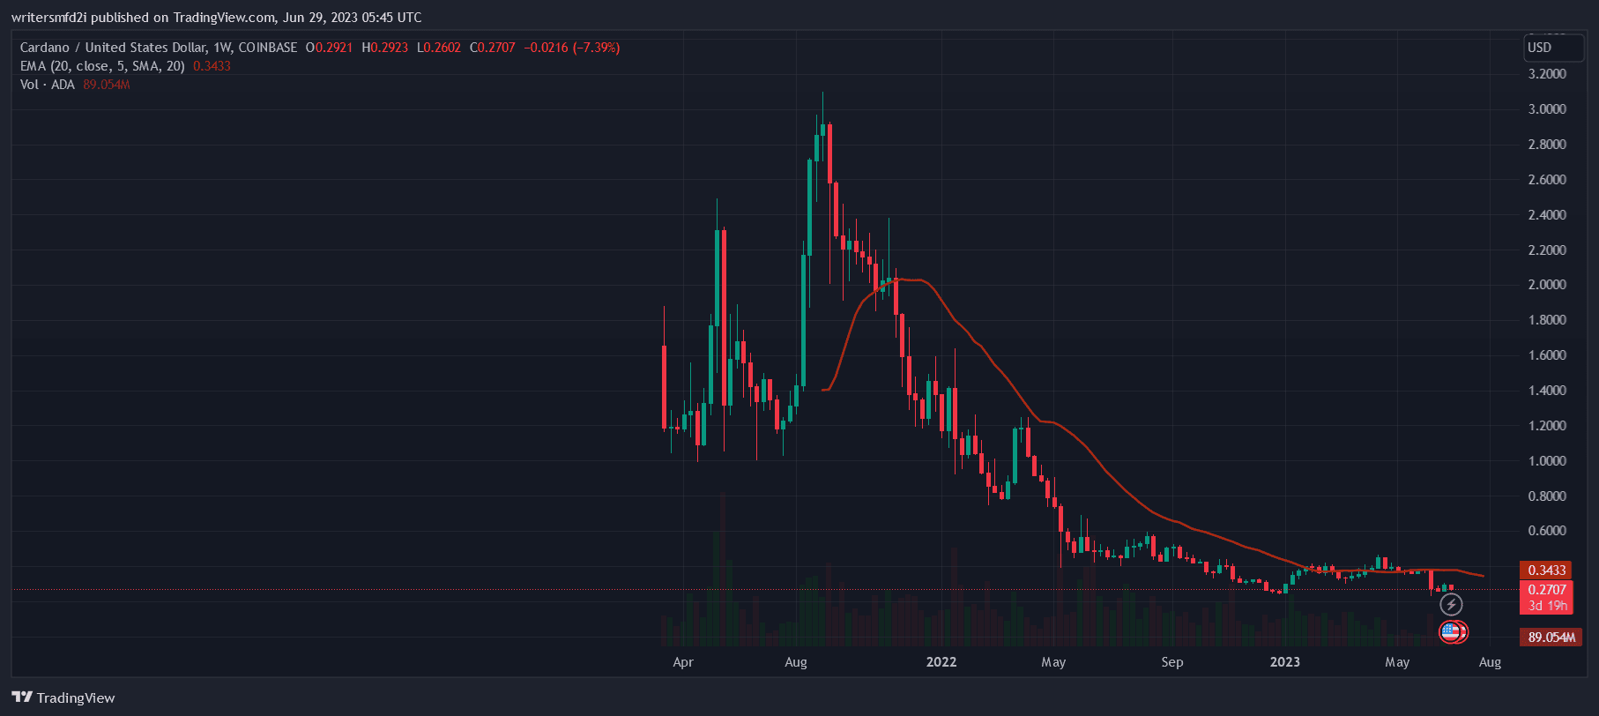Viewport: 1599px width, 716px height.
Task: Click the 2022 label on time axis
Action: (x=941, y=662)
